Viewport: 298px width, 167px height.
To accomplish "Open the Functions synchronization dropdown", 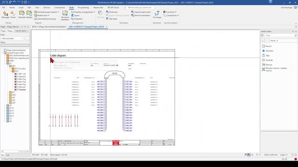I will (x=169, y=12).
